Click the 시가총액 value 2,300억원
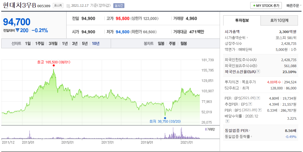Image resolution: width=303 pixels, height=152 pixels. click(287, 32)
